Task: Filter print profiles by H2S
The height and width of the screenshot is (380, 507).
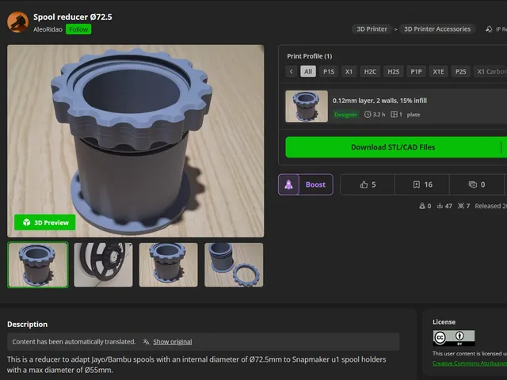Action: [394, 71]
